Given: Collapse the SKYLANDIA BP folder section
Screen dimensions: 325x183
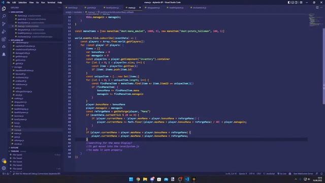Looking at the screenshot, I should 35,40.
